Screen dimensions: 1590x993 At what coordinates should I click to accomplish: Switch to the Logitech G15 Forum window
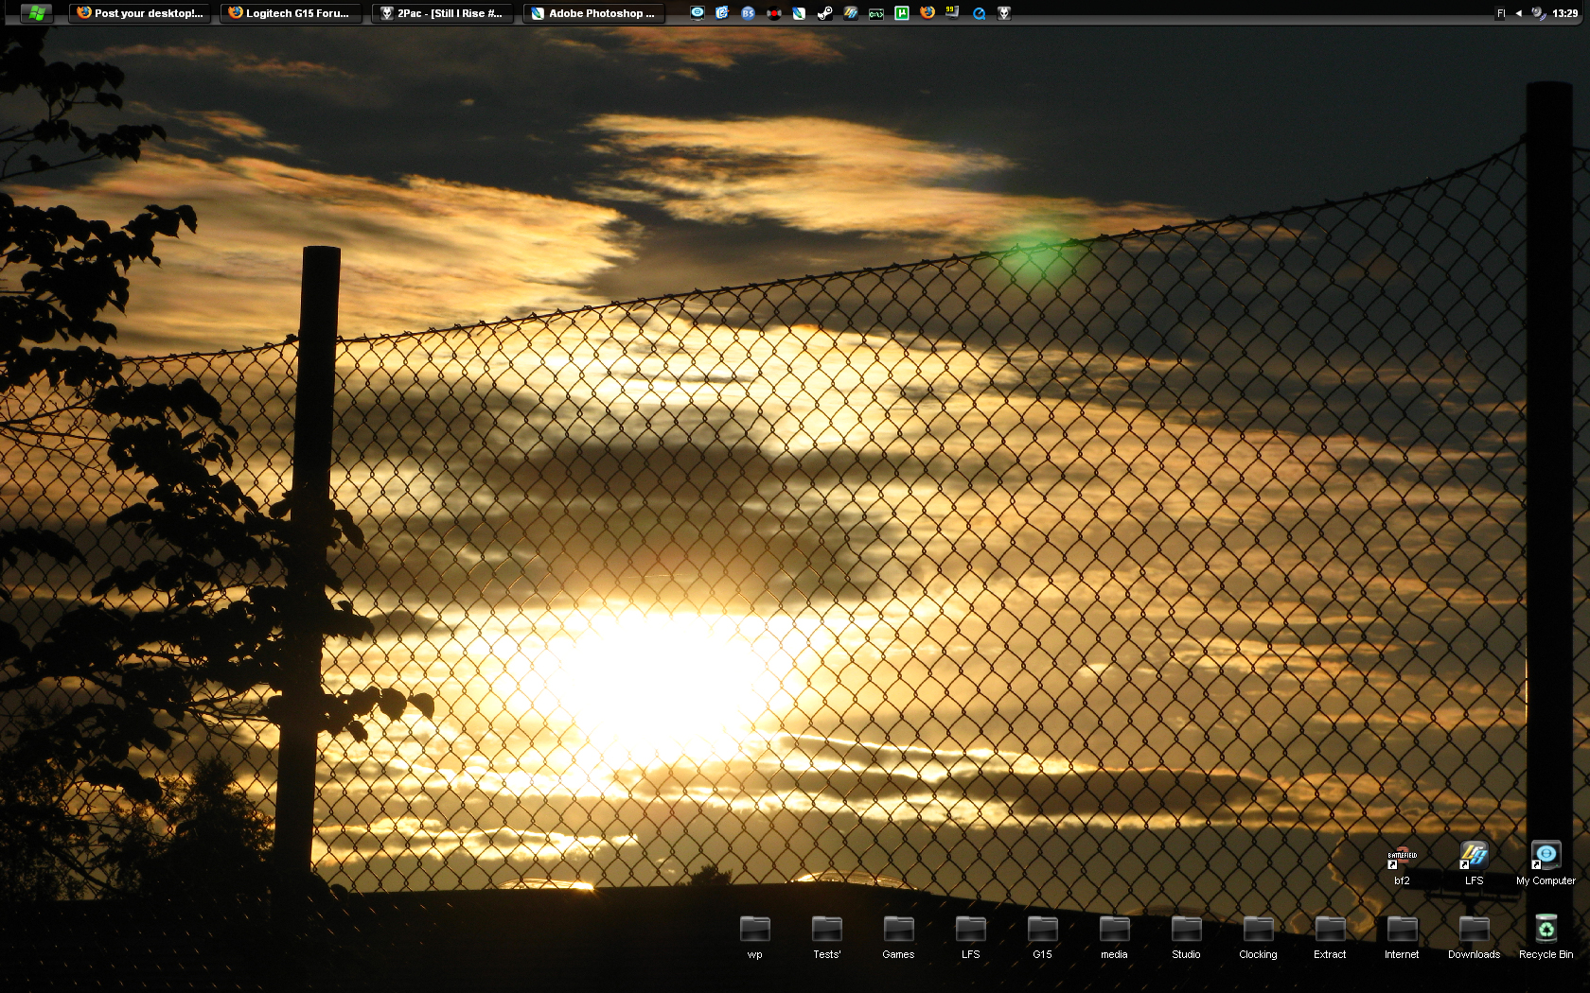(x=291, y=13)
